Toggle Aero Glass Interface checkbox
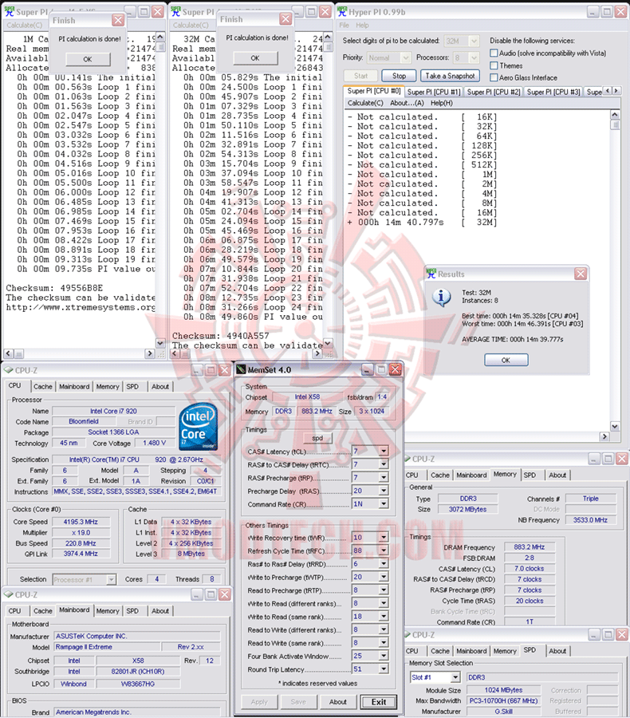The width and height of the screenshot is (630, 718). pos(494,78)
